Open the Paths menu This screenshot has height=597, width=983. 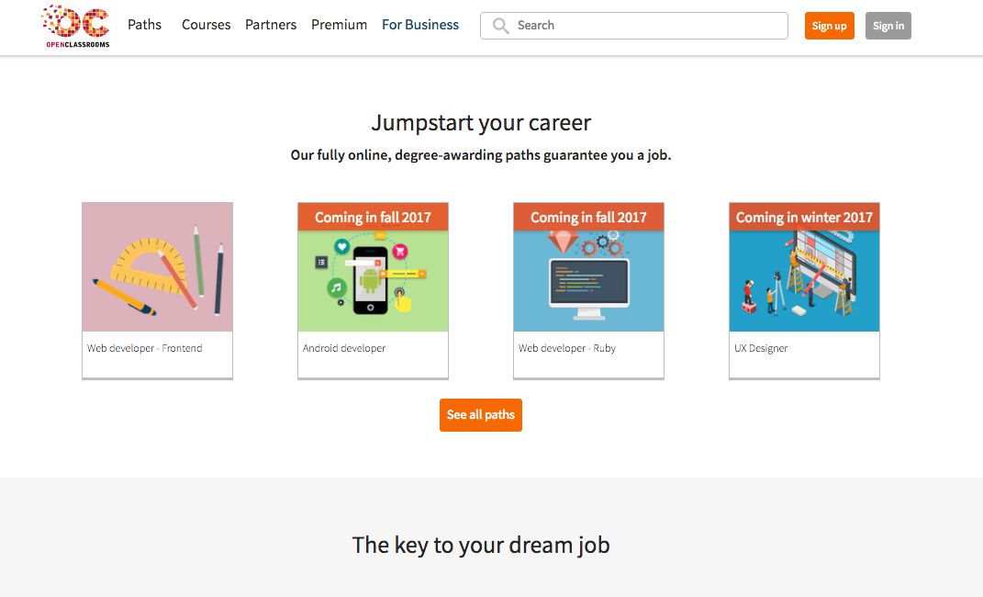[144, 25]
